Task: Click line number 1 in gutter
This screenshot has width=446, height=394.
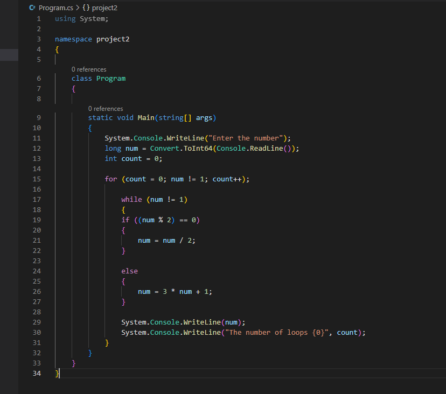Action: (39, 19)
